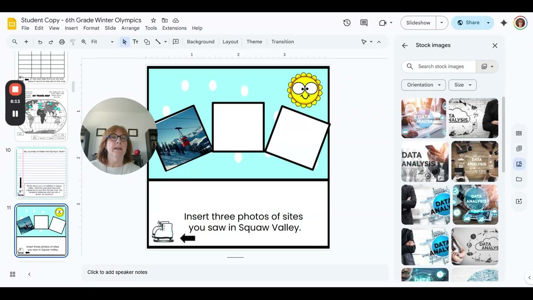This screenshot has height=300, width=533.
Task: Click the move to folder icon
Action: point(164,20)
